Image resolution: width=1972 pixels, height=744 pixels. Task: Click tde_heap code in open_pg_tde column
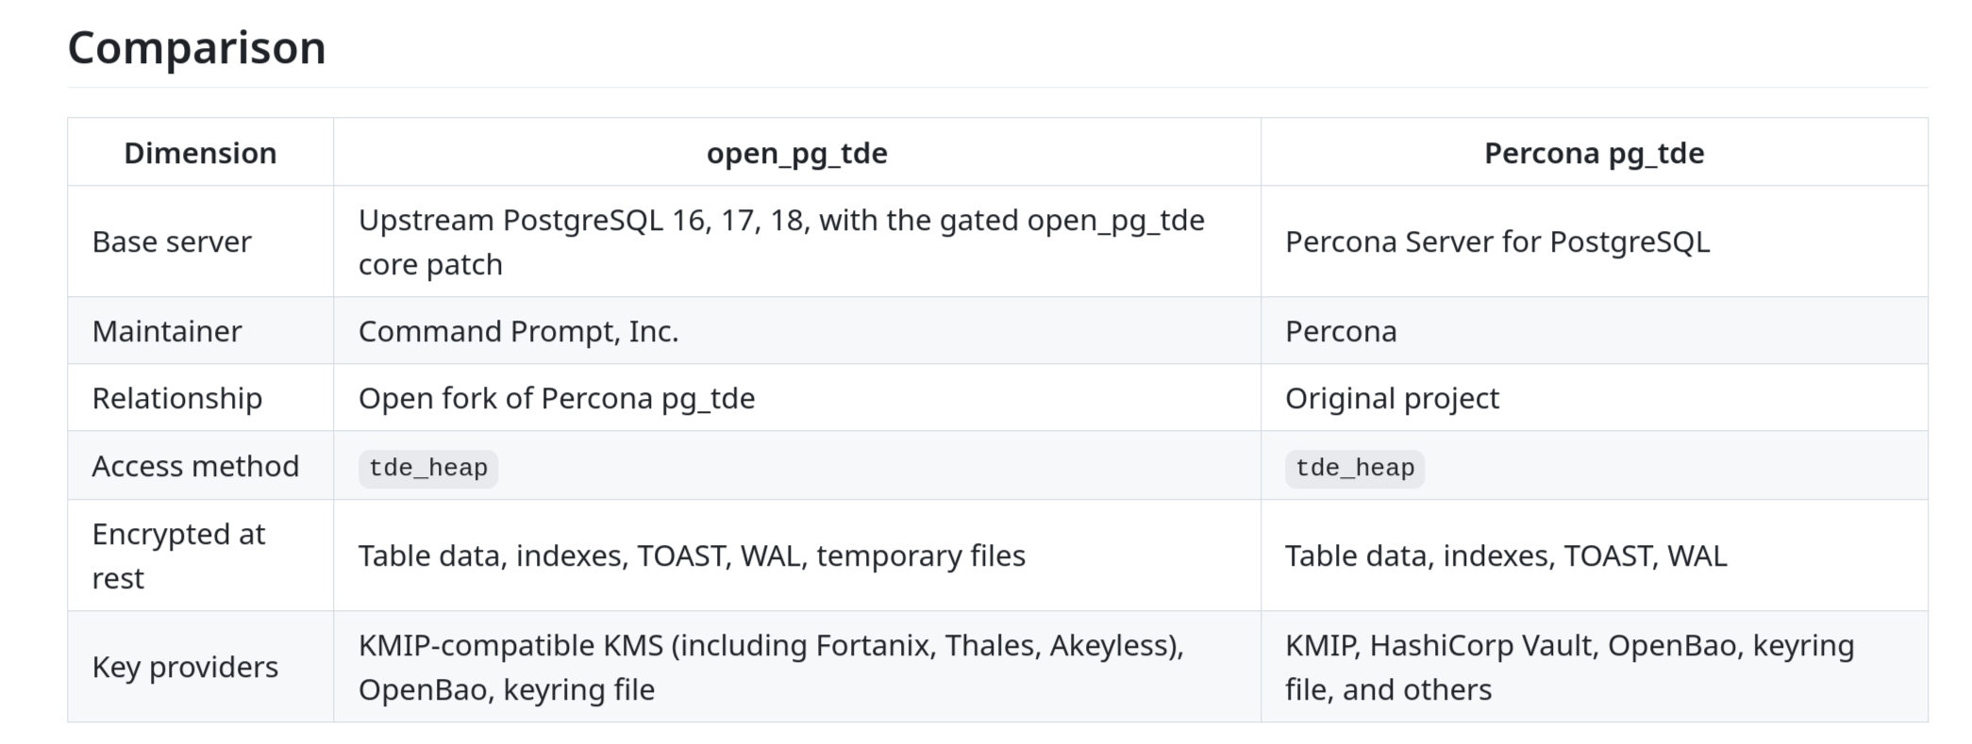(x=428, y=468)
